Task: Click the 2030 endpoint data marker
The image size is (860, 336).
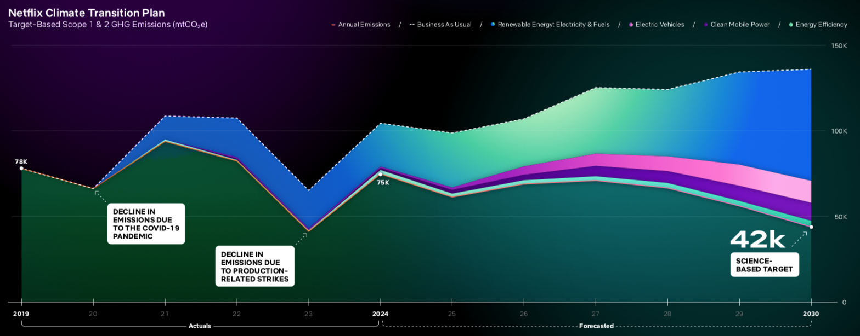Action: (811, 227)
